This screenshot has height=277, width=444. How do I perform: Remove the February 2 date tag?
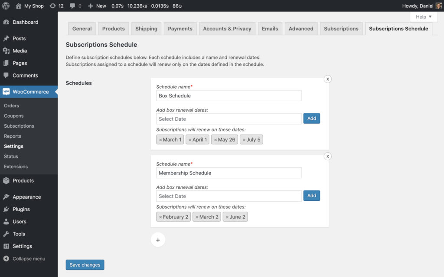tap(160, 217)
